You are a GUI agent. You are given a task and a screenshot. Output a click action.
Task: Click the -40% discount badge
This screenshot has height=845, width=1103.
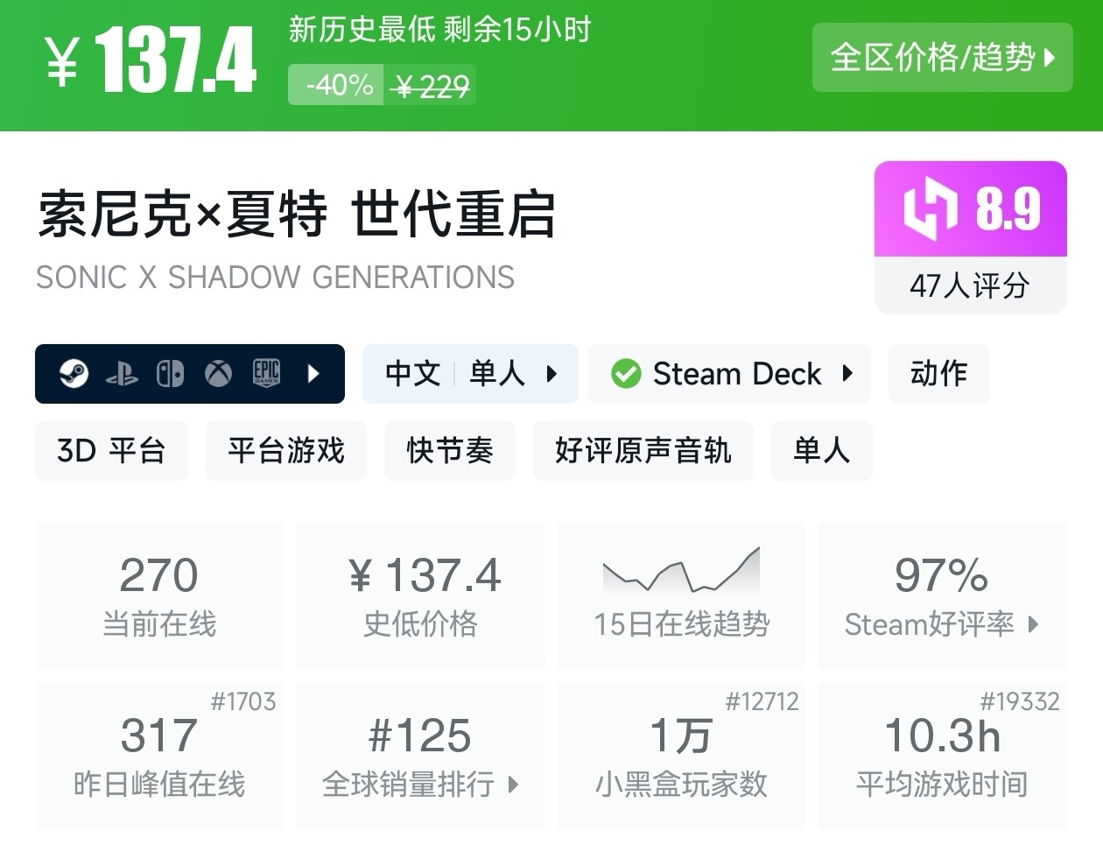coord(336,85)
